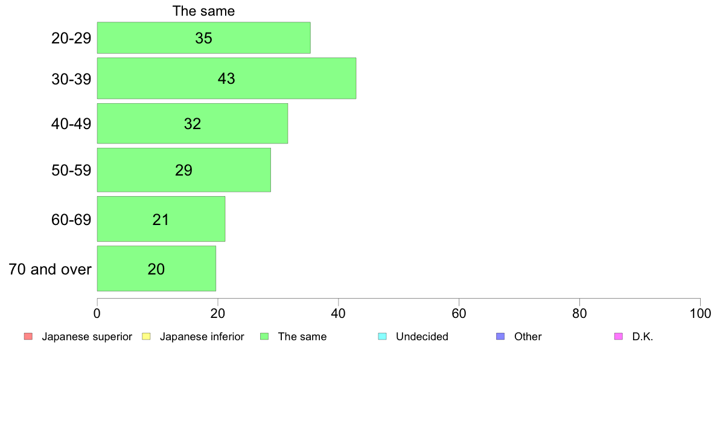Click the Undecided cyan legend swatch

click(382, 337)
